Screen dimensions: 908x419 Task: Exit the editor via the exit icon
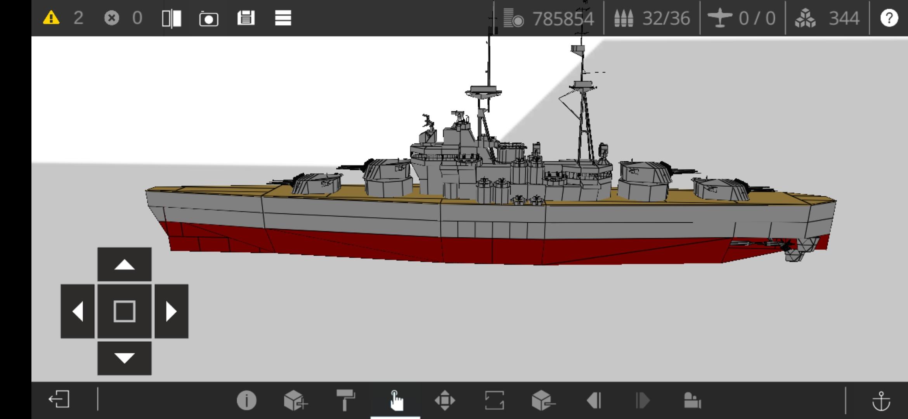[x=59, y=399]
